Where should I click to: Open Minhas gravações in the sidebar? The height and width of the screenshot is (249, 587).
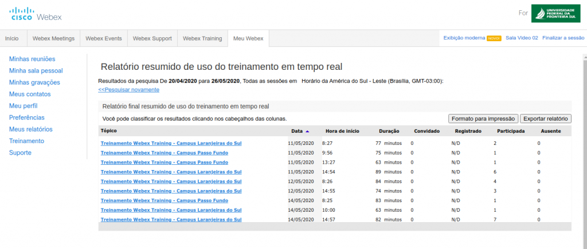[34, 82]
